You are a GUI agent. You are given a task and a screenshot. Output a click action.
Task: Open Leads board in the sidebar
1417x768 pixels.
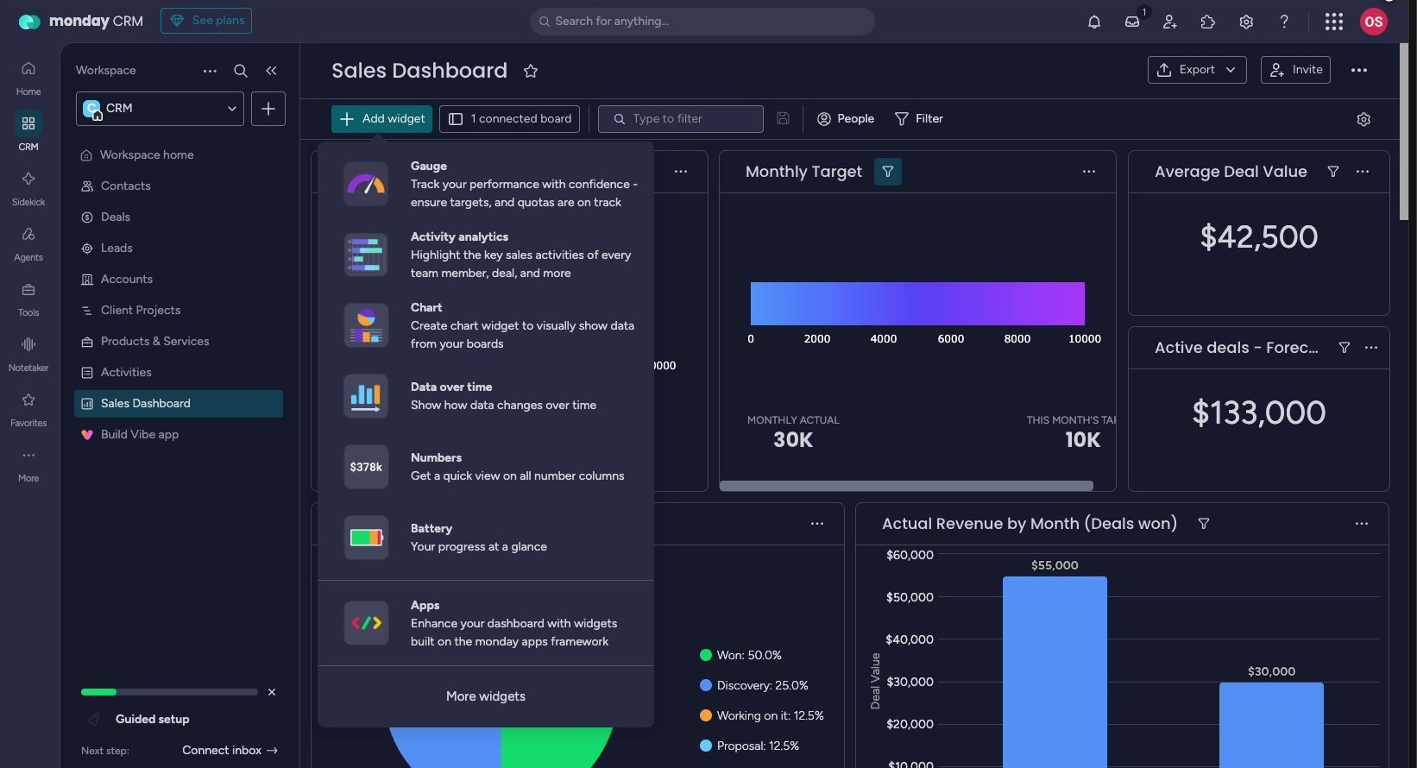[179, 249]
